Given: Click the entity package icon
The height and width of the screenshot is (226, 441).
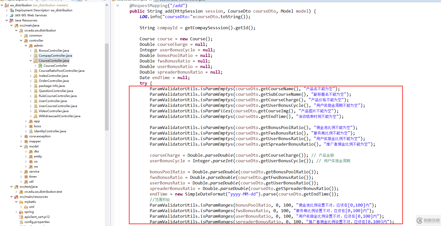Looking at the screenshot, I should tap(31, 156).
